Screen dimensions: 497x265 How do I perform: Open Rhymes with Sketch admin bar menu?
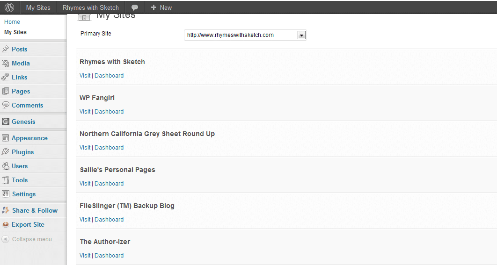(x=91, y=7)
